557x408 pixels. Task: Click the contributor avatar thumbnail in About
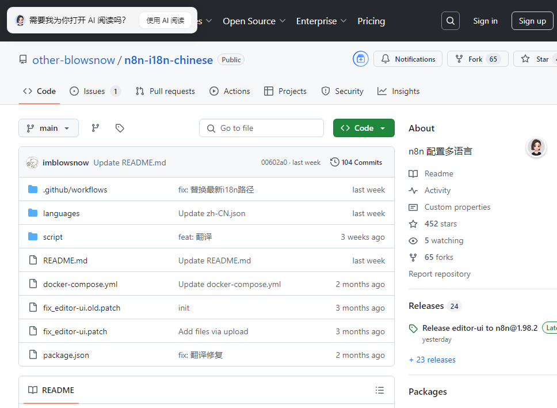(536, 148)
